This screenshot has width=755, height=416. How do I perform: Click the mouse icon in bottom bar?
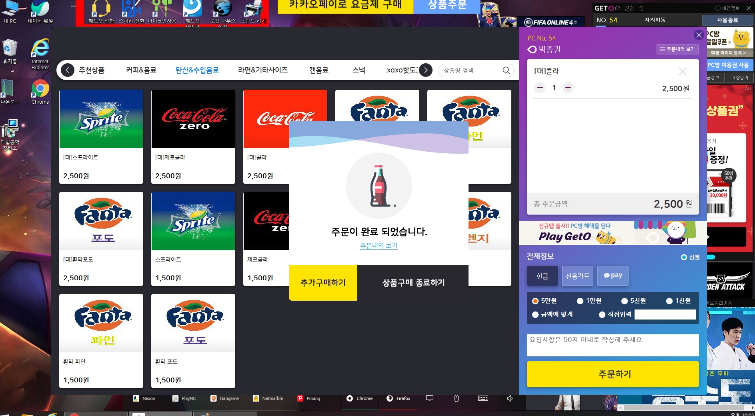click(457, 398)
